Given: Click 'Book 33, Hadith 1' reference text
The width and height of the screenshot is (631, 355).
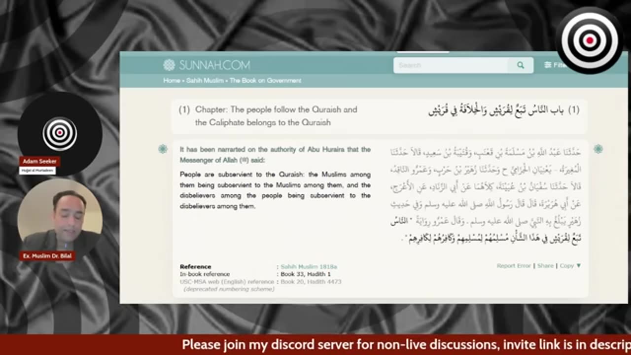Looking at the screenshot, I should coord(306,274).
